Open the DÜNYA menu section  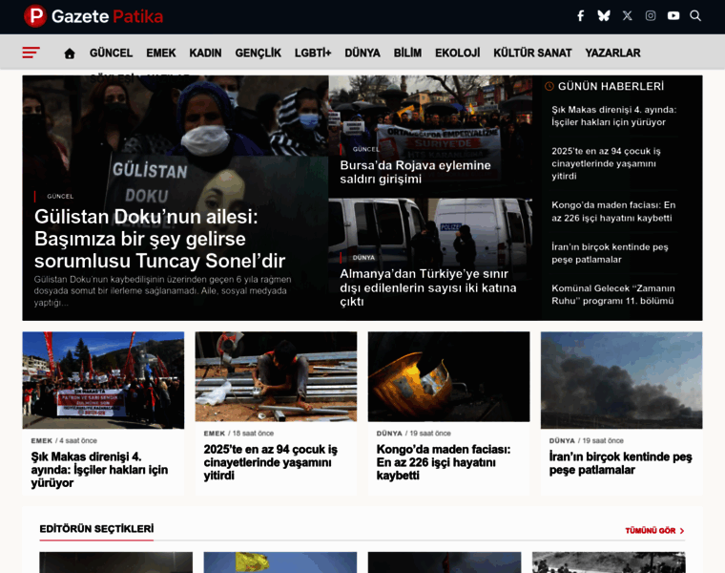362,53
